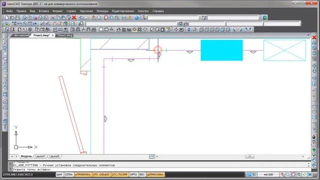Open the dimension style combo box in top toolbar

(233, 17)
